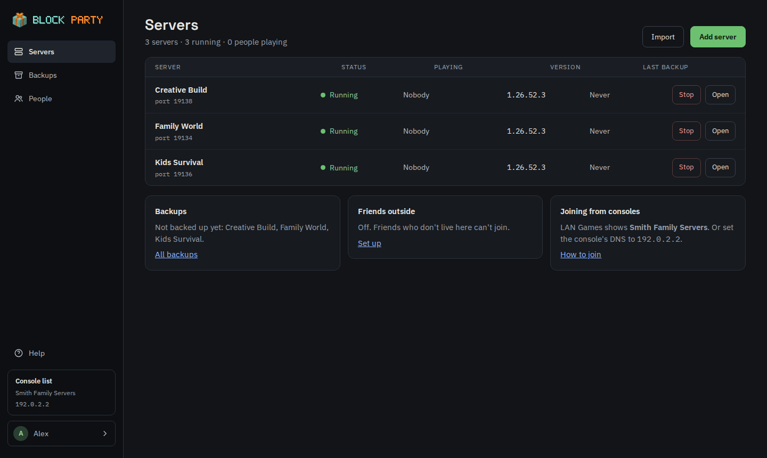Click the Running status of Kids Survival
767x458 pixels.
click(x=339, y=168)
